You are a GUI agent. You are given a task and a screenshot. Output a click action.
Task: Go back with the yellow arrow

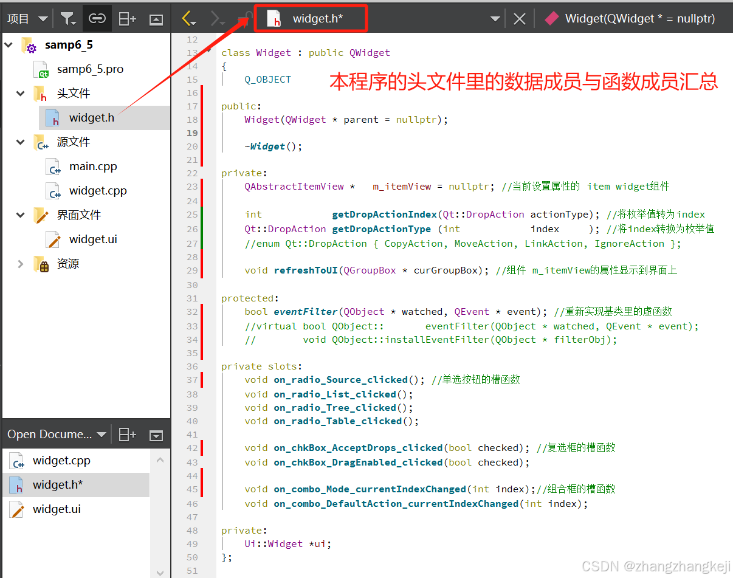[x=189, y=19]
